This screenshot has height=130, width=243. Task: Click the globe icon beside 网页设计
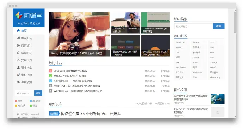pyautogui.click(x=18, y=45)
